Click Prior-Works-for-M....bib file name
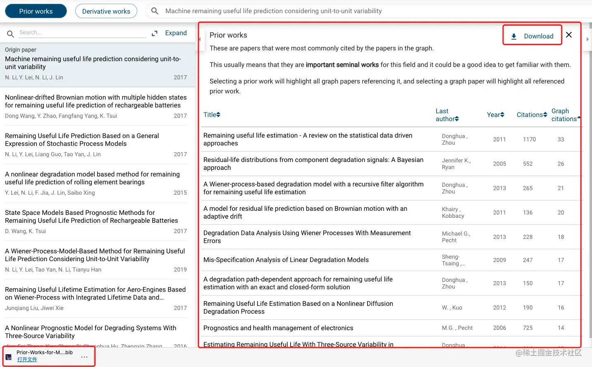Viewport: 592px width, 367px height. point(45,353)
